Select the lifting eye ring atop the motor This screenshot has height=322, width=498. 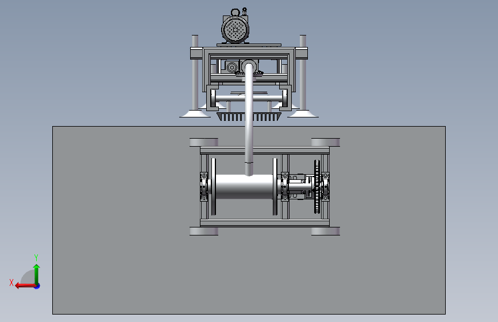[x=236, y=13]
